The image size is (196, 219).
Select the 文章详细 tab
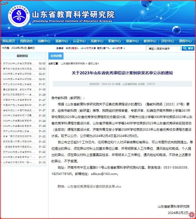[x=56, y=56]
